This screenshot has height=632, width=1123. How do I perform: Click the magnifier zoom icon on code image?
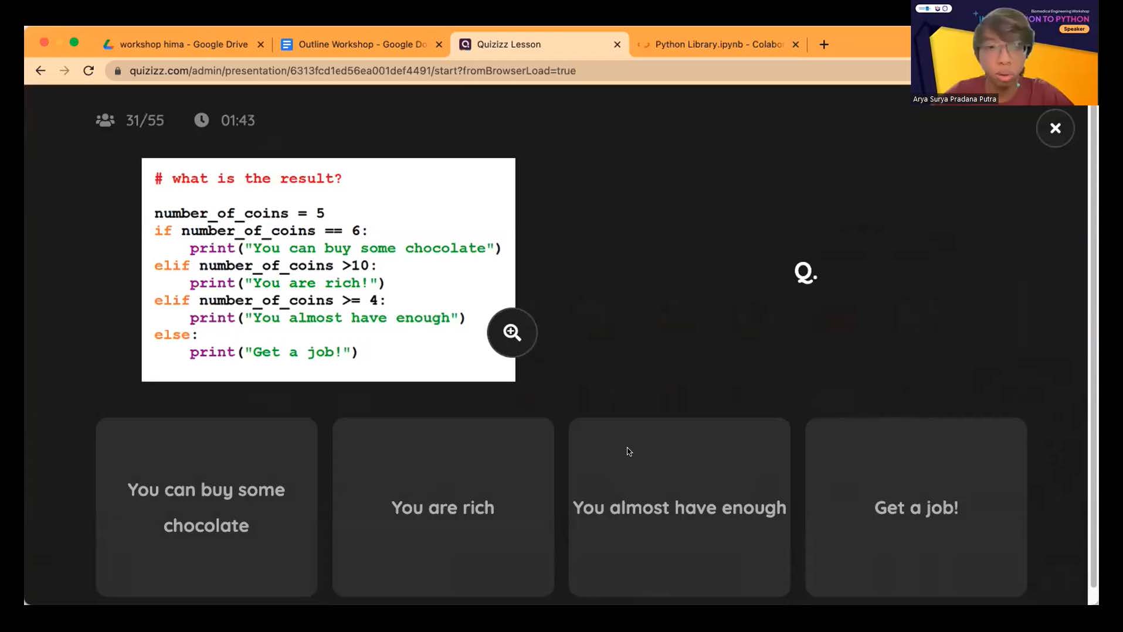click(512, 333)
